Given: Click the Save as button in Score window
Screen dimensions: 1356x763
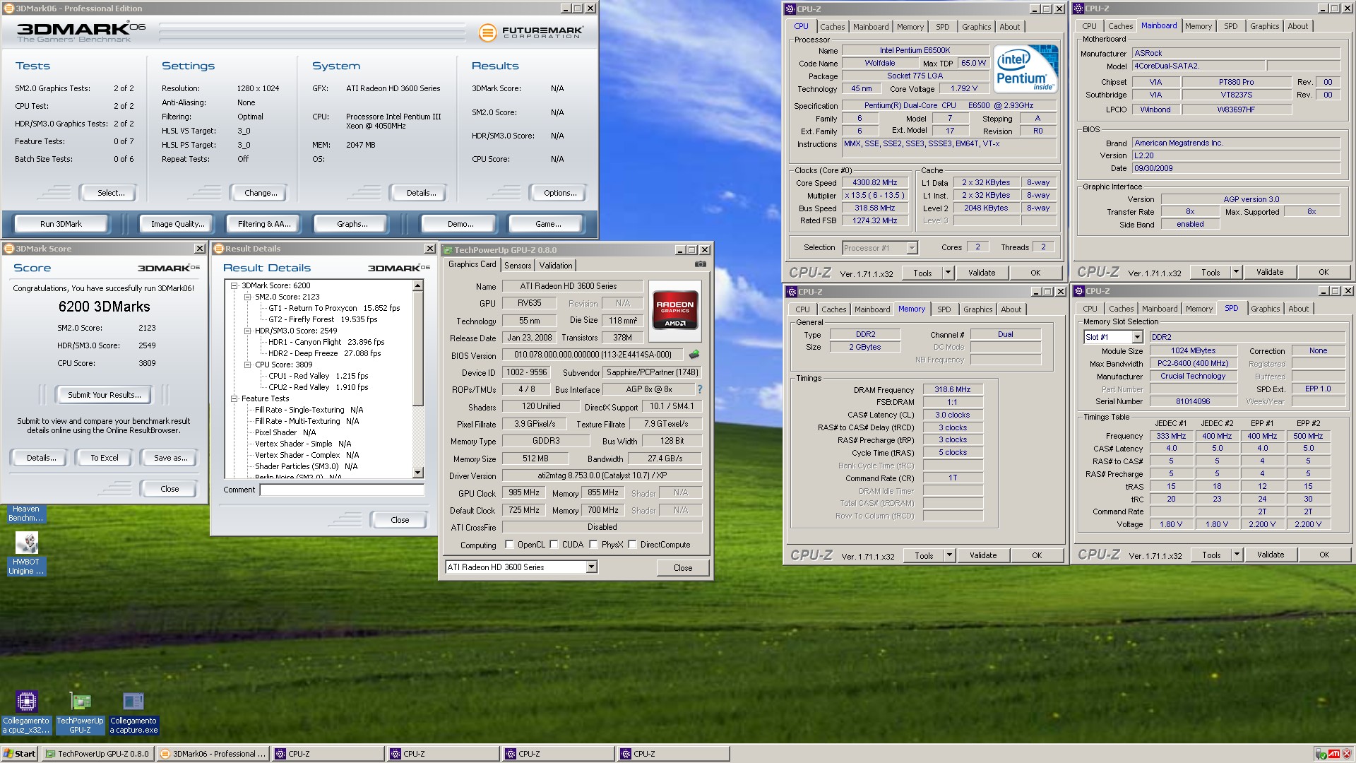Looking at the screenshot, I should tap(171, 458).
